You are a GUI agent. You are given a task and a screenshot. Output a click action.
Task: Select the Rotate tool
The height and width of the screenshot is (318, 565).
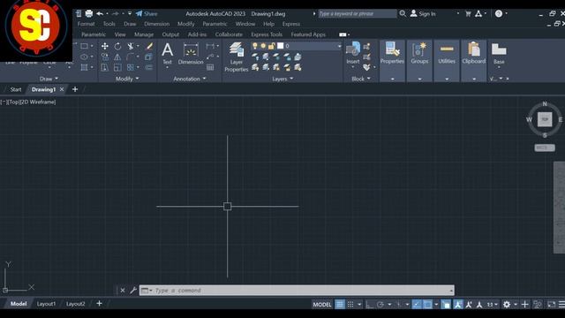coord(117,46)
